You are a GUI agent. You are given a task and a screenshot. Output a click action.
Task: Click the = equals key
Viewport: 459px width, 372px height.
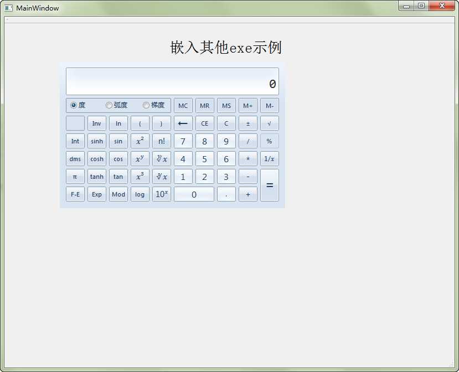tap(270, 185)
